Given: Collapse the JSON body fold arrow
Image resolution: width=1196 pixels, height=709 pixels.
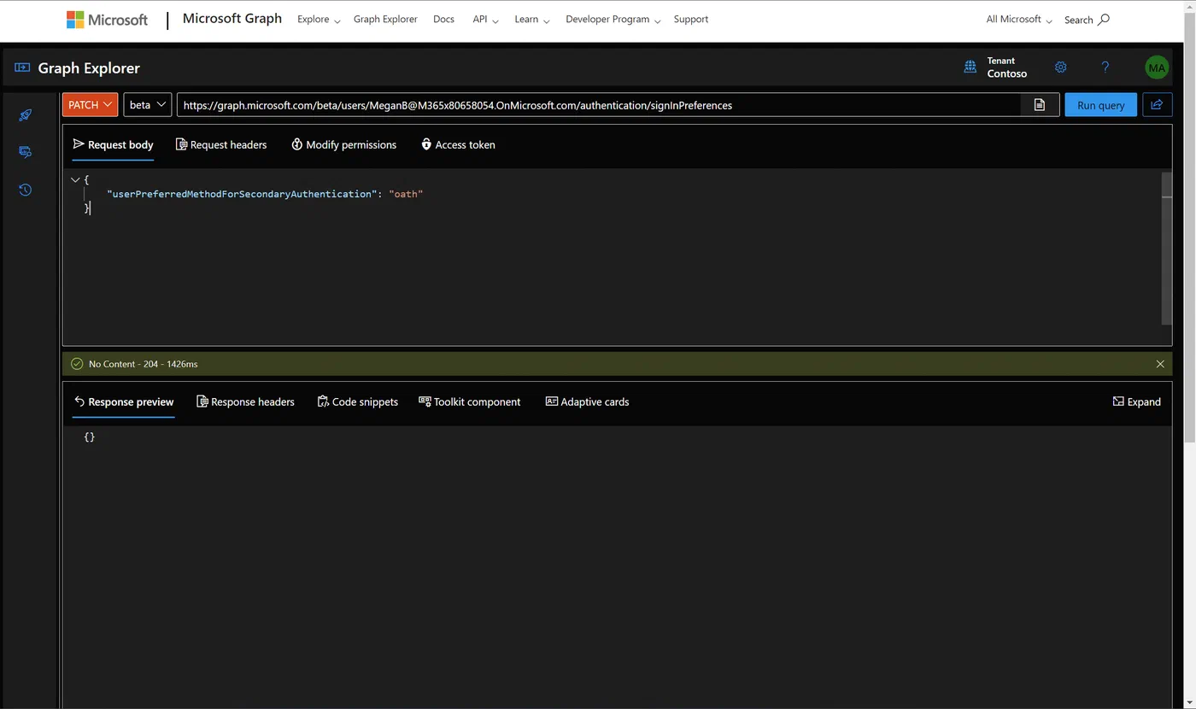Looking at the screenshot, I should tap(75, 179).
